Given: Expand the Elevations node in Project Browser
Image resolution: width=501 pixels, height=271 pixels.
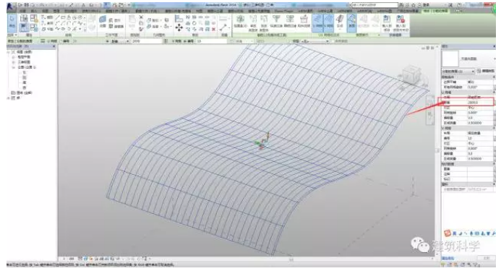Looking at the screenshot, I should click(x=14, y=67).
